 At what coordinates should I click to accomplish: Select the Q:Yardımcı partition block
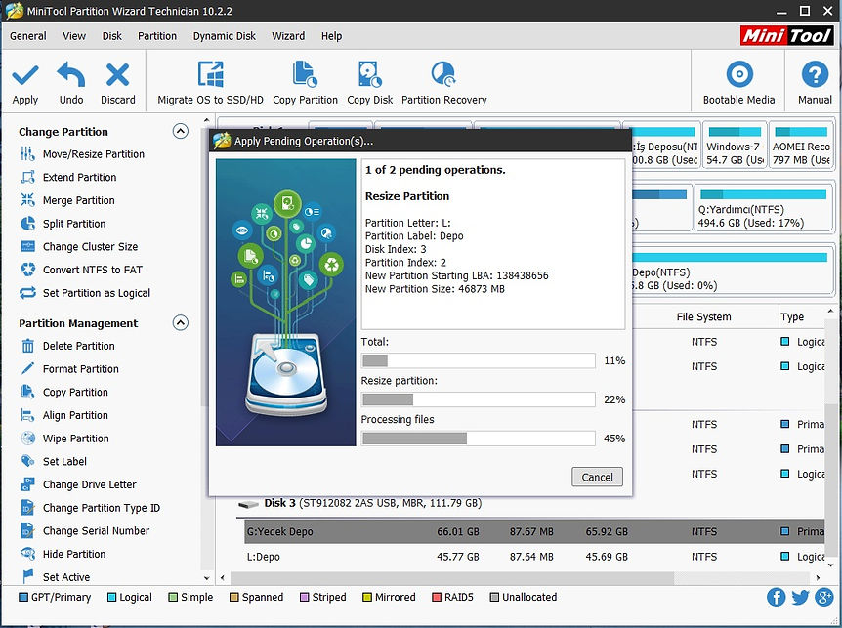click(764, 208)
